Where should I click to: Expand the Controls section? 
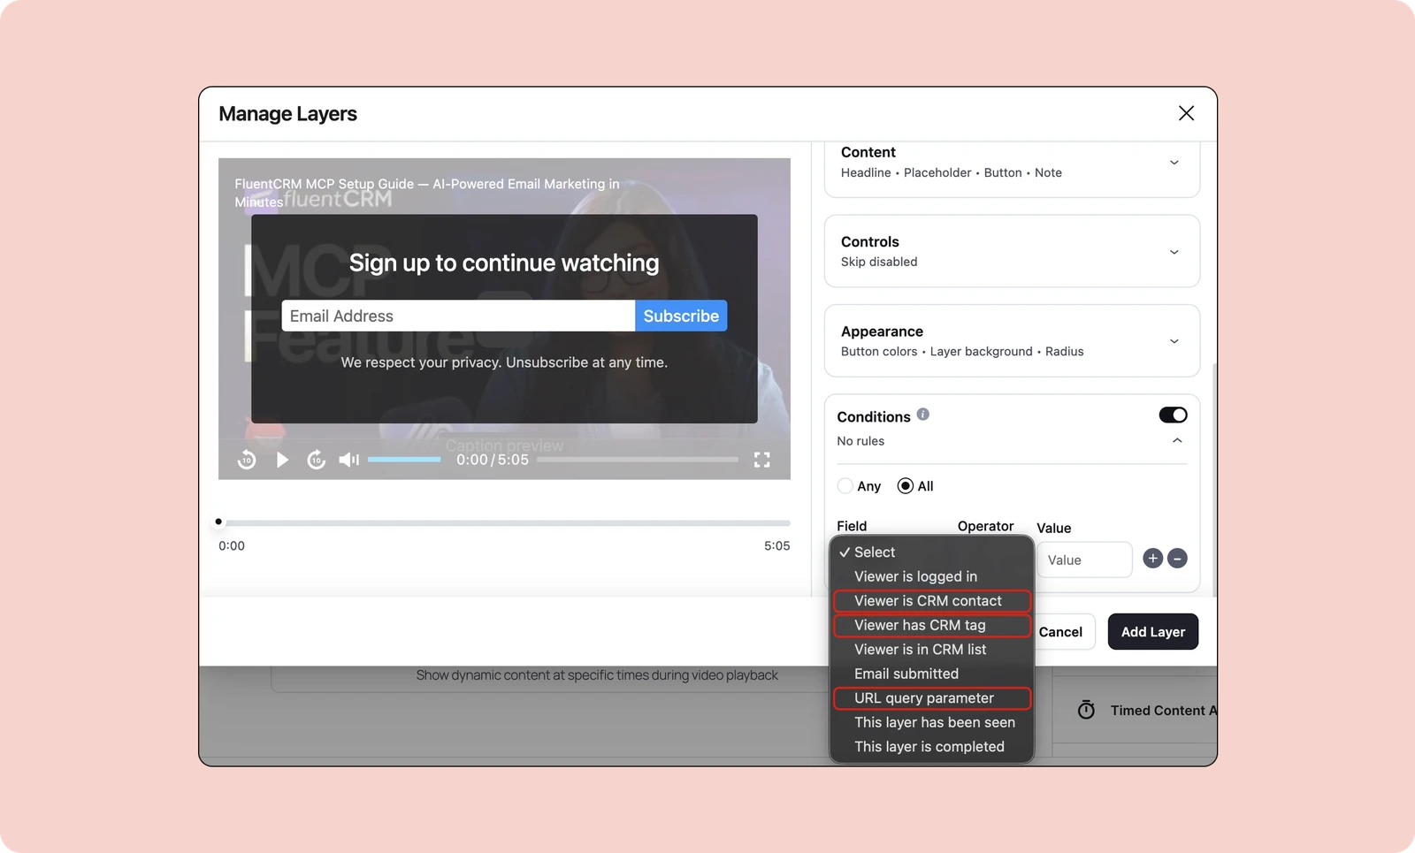click(x=1174, y=252)
